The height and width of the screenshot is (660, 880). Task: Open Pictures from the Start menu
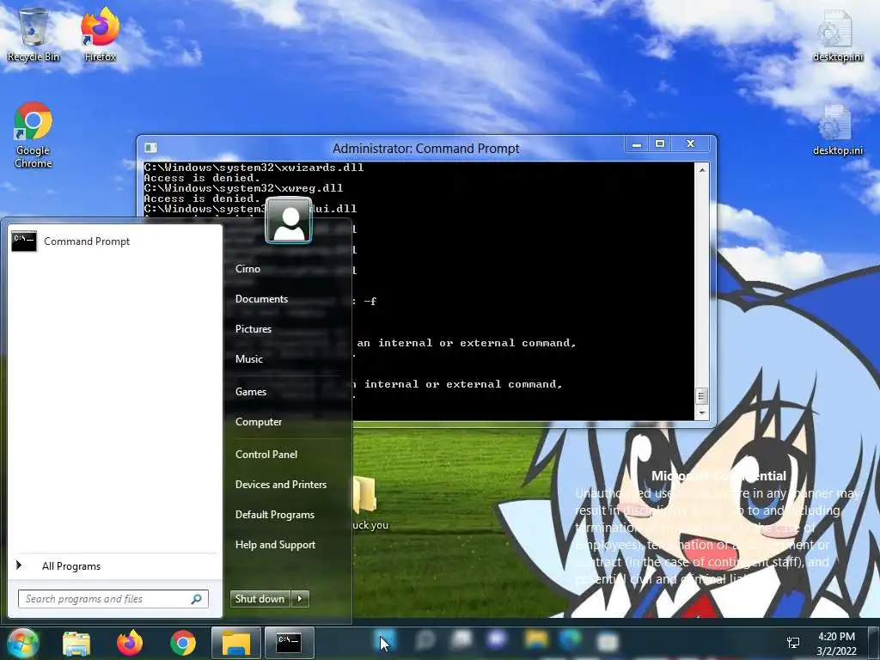[254, 329]
